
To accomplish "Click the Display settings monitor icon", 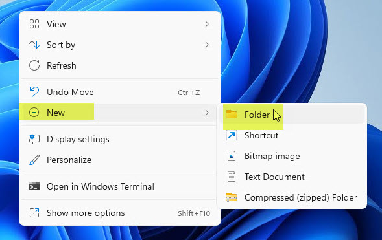I will (x=34, y=139).
